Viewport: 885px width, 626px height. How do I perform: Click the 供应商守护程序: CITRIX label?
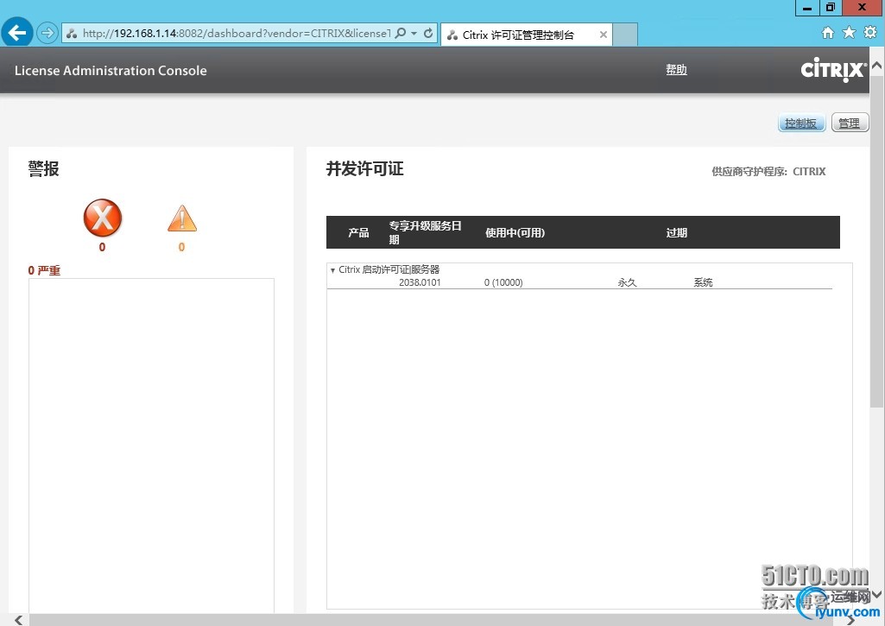coord(768,171)
